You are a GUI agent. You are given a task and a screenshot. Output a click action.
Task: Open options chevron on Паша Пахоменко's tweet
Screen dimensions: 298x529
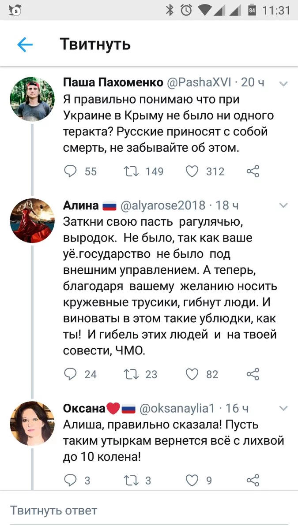point(284,83)
